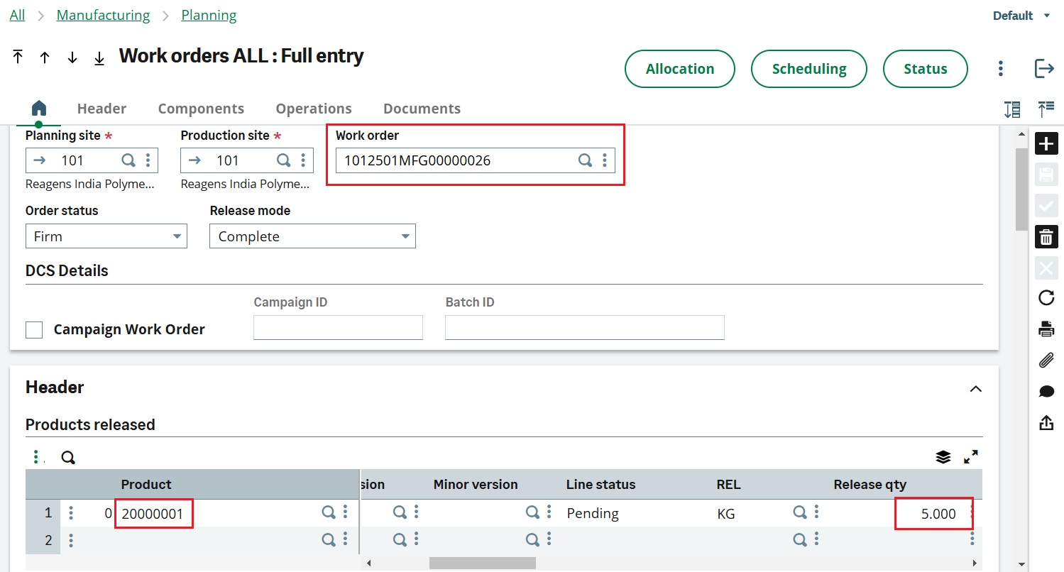The width and height of the screenshot is (1064, 572).
Task: Open row 1 actions menu
Action: pyautogui.click(x=71, y=513)
